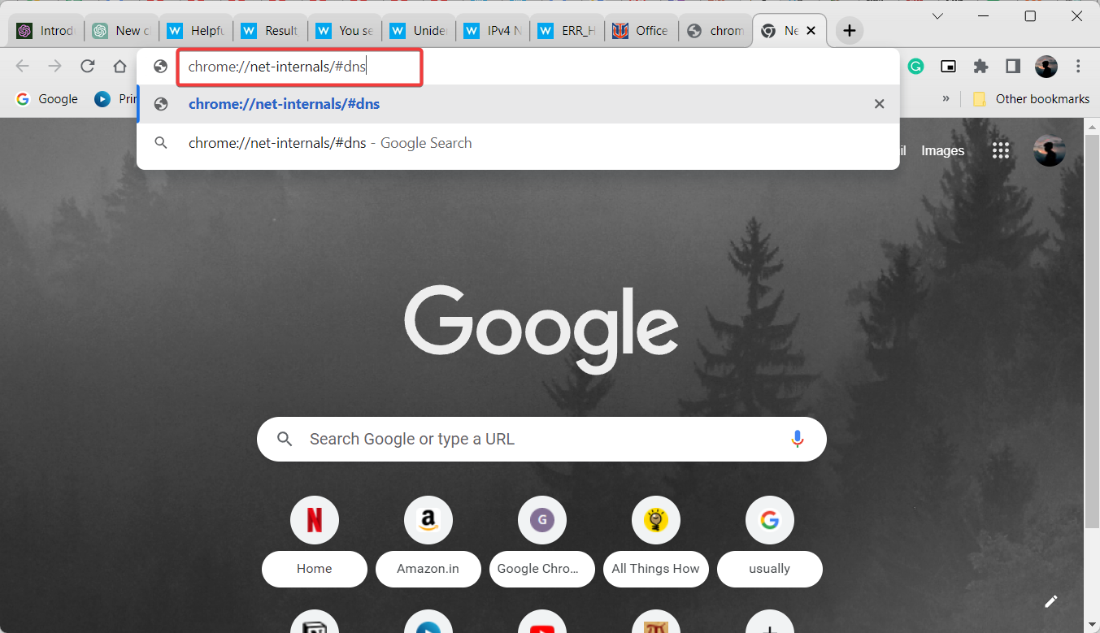
Task: Open the Google apps grid
Action: pyautogui.click(x=1001, y=150)
